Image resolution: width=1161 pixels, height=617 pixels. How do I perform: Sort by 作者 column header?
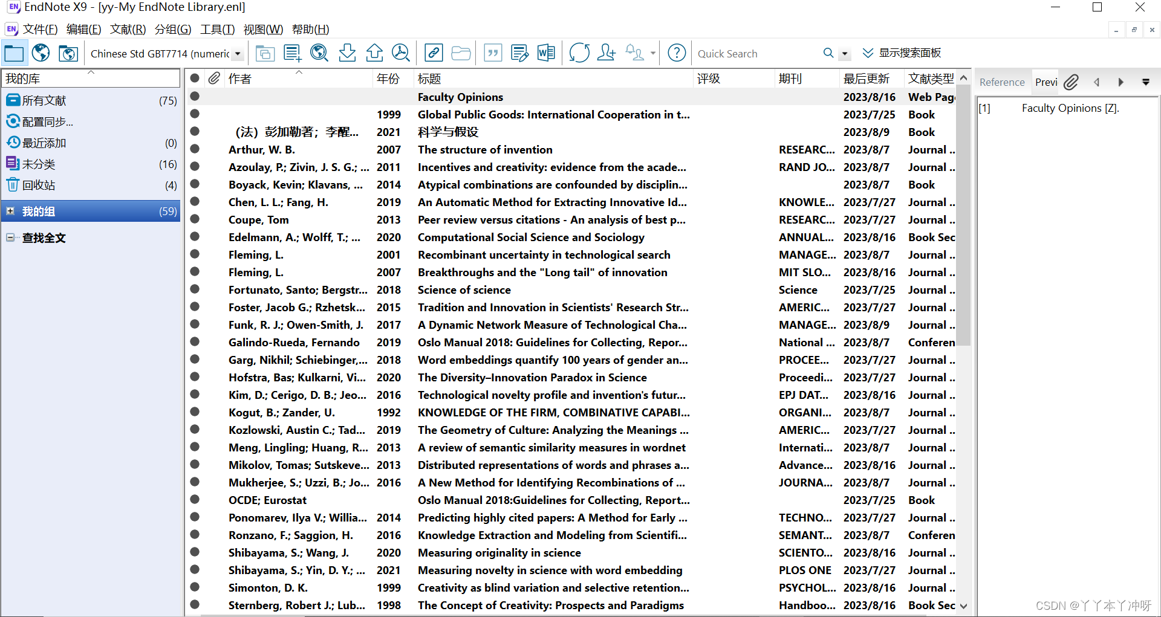pos(298,79)
